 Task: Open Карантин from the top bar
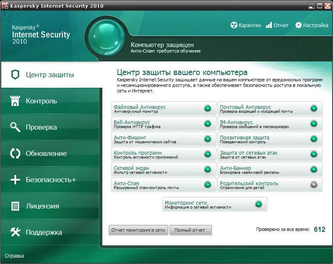pyautogui.click(x=250, y=25)
